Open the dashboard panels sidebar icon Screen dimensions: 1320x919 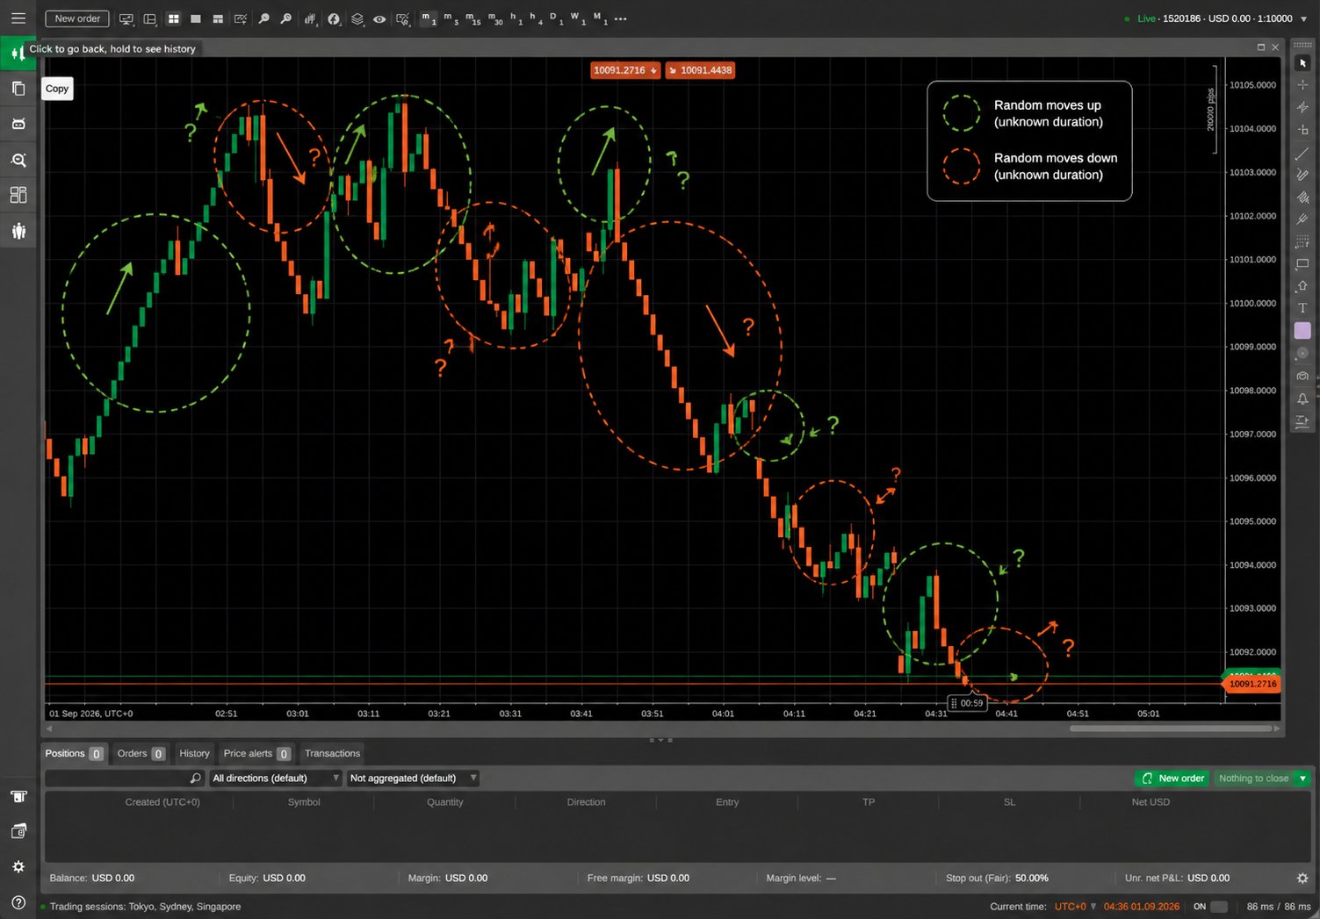18,195
